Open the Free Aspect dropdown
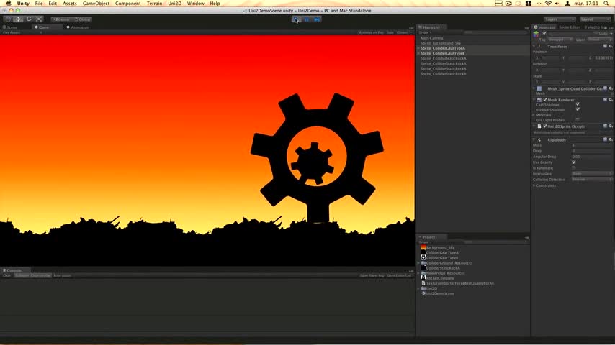 click(x=22, y=32)
